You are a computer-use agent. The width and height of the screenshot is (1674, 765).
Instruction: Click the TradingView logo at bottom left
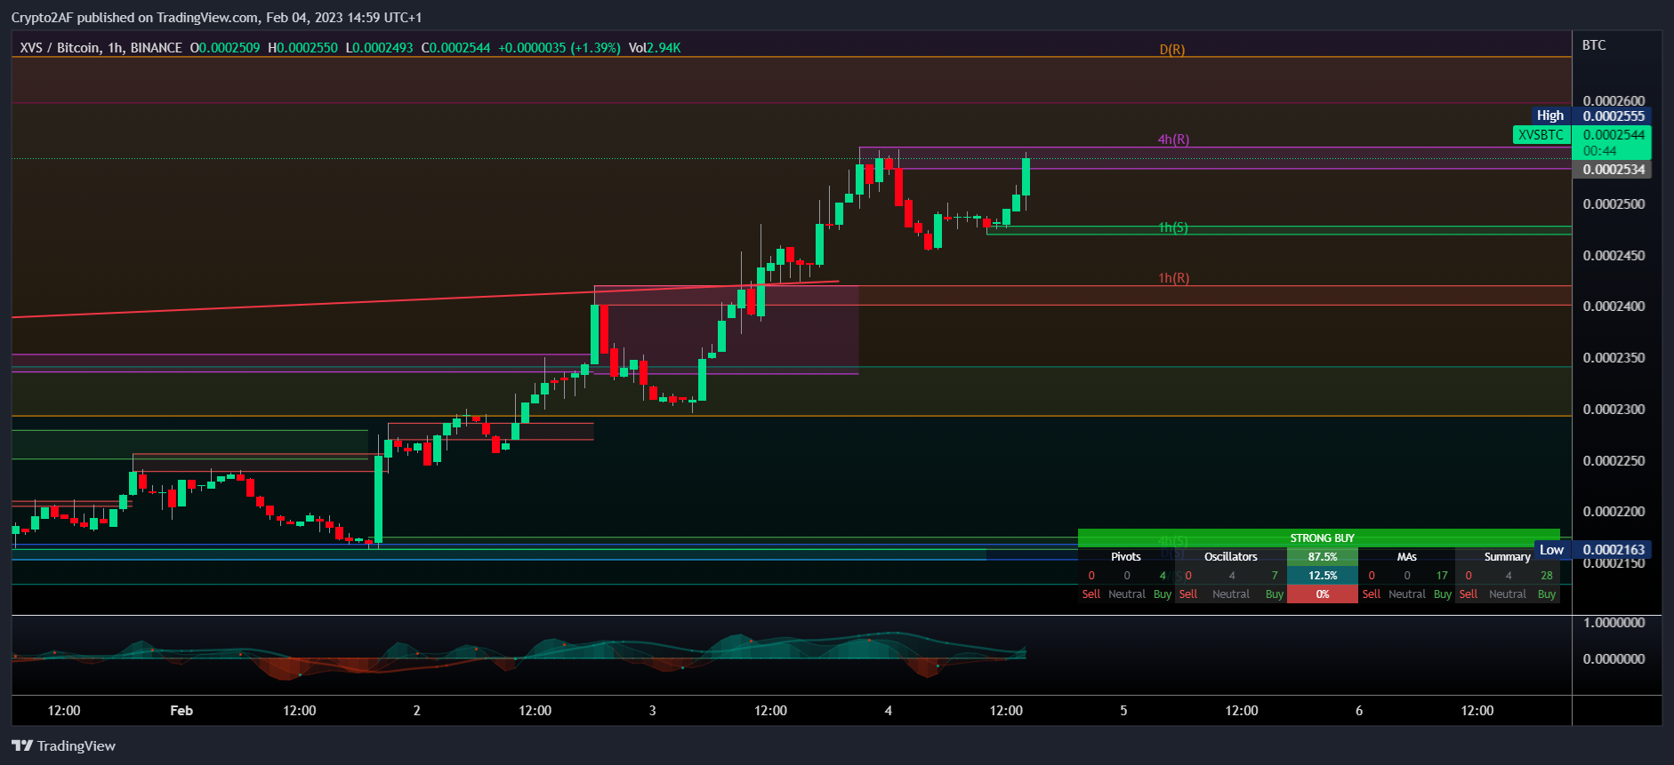pyautogui.click(x=63, y=745)
